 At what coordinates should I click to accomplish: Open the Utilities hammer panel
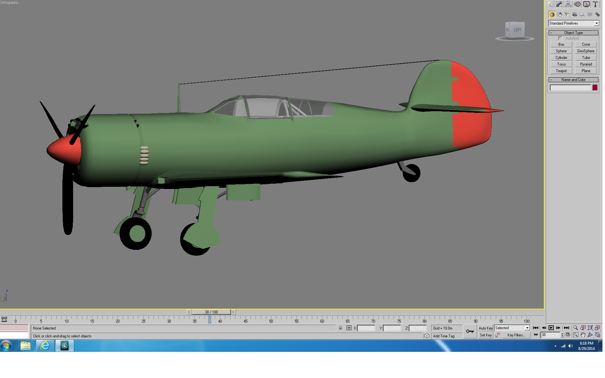click(x=596, y=4)
